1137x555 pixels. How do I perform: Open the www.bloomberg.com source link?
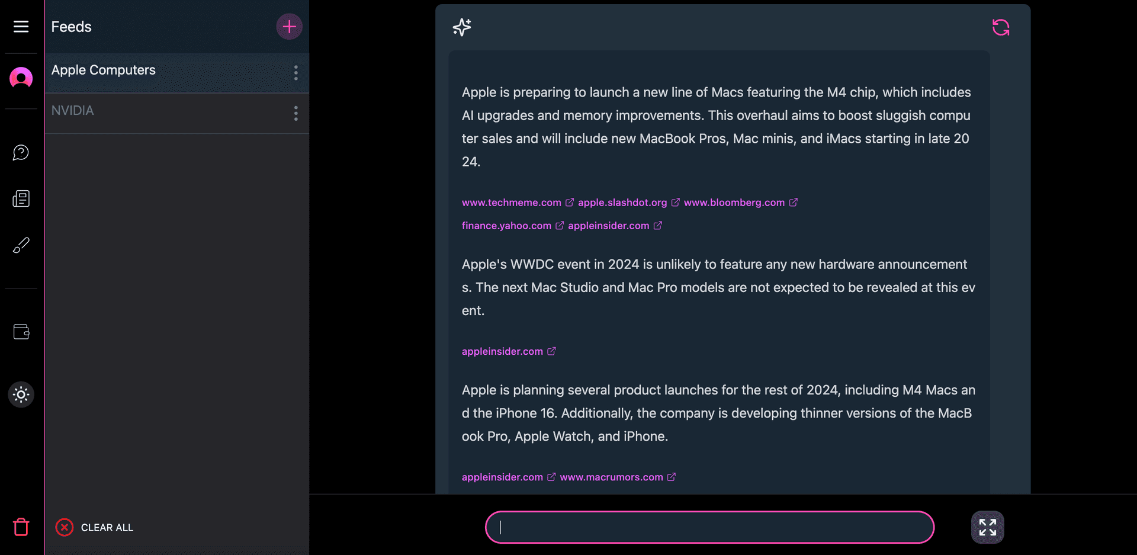pos(734,203)
